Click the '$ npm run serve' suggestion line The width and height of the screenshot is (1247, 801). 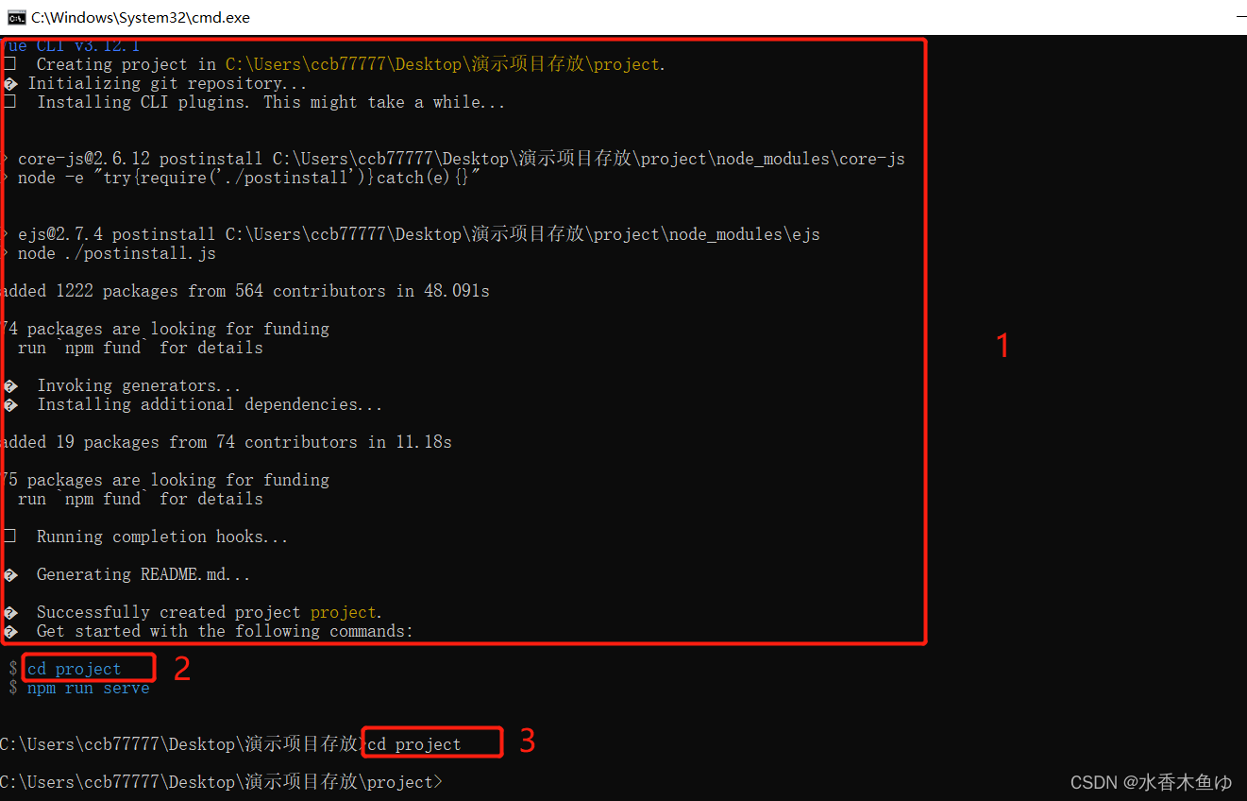[x=79, y=688]
